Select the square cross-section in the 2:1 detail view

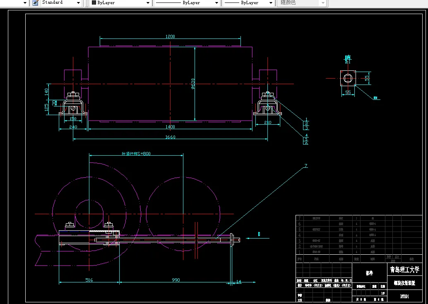[348, 78]
